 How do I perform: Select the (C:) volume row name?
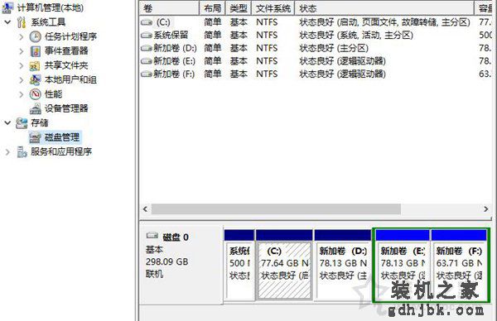coord(163,22)
